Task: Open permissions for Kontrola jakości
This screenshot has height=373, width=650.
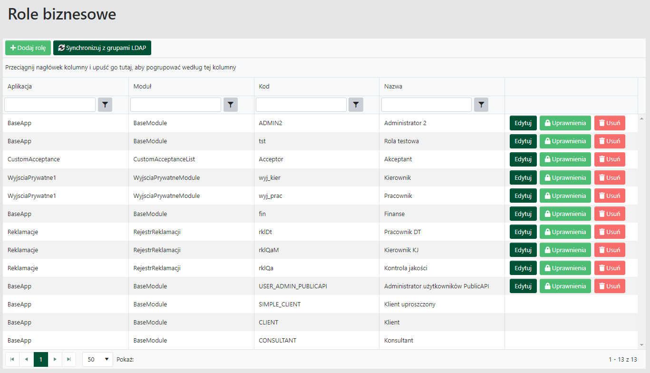Action: pos(565,268)
